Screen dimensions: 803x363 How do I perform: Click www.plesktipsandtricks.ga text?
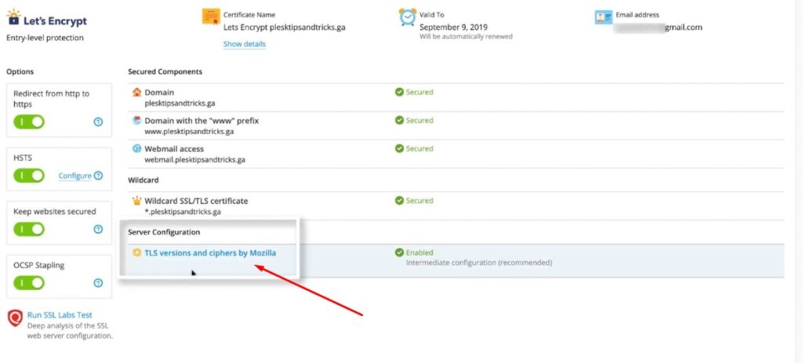click(190, 132)
